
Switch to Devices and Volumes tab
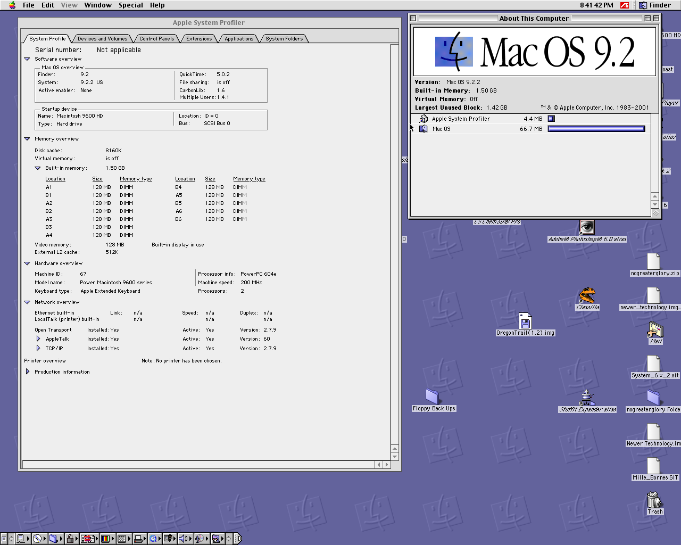click(102, 38)
